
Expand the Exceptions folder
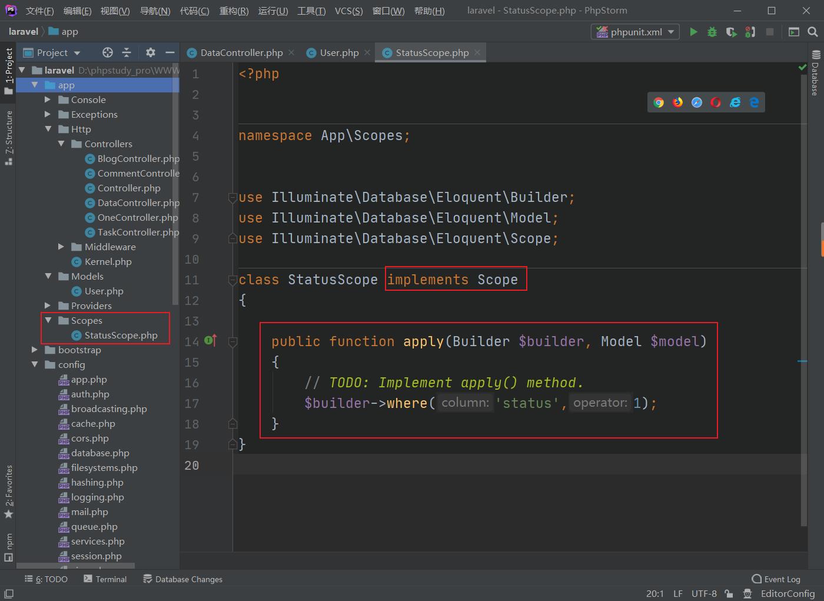click(48, 114)
